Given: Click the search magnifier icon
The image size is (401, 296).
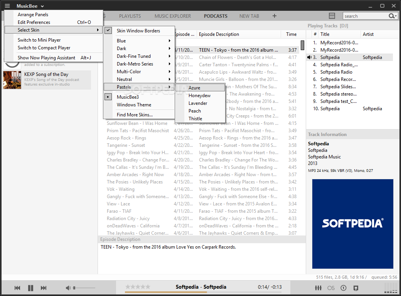Looking at the screenshot, I should [391, 16].
